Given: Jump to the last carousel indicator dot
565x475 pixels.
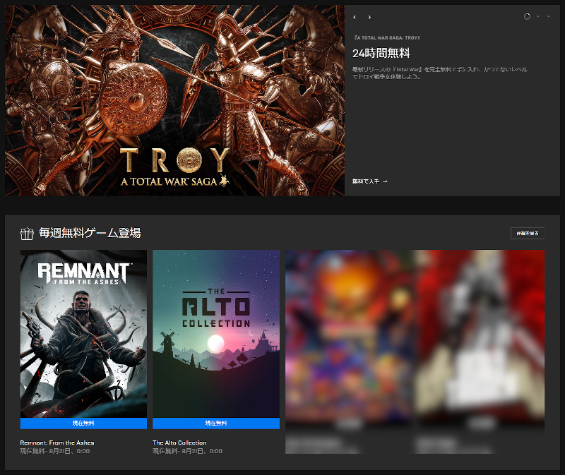Looking at the screenshot, I should 549,16.
